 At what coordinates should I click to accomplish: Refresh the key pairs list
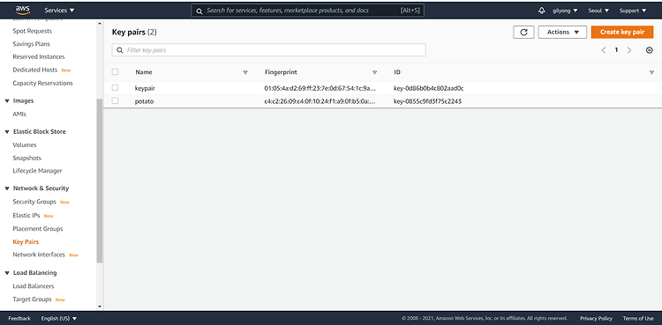pyautogui.click(x=523, y=32)
